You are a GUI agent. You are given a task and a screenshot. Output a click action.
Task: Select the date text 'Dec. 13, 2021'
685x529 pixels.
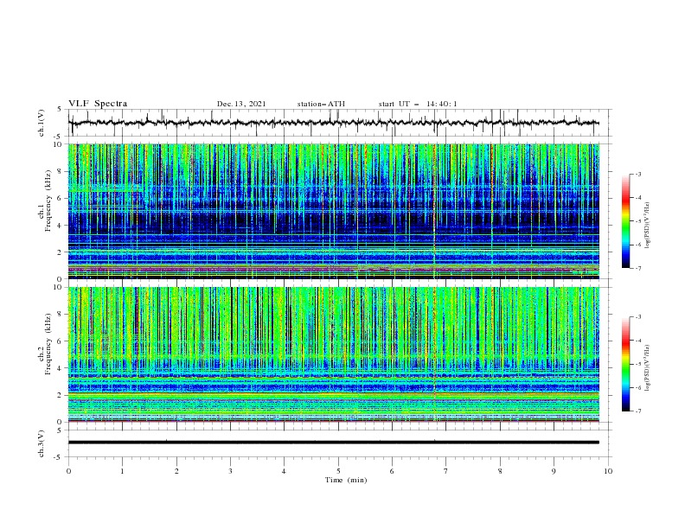coord(241,104)
